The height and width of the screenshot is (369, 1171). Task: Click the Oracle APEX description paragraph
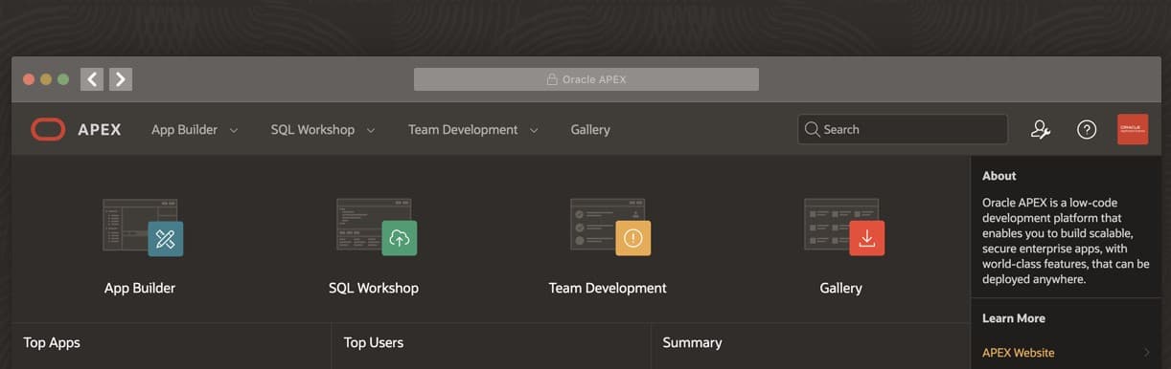(x=1066, y=241)
